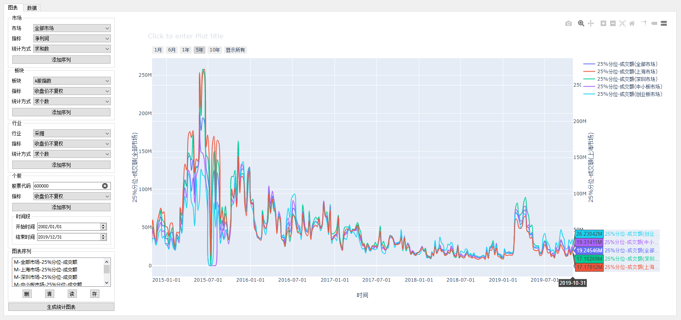This screenshot has height=320, width=681.
Task: Click the 存 save button
Action: tap(94, 294)
